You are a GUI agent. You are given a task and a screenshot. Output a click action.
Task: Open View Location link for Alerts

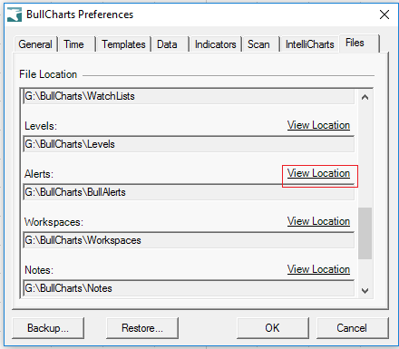point(318,173)
